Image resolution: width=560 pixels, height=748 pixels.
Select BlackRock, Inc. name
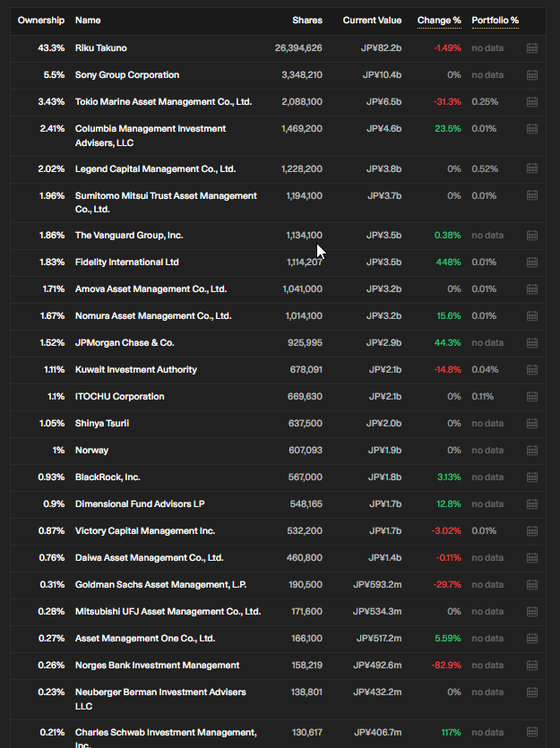(x=108, y=477)
